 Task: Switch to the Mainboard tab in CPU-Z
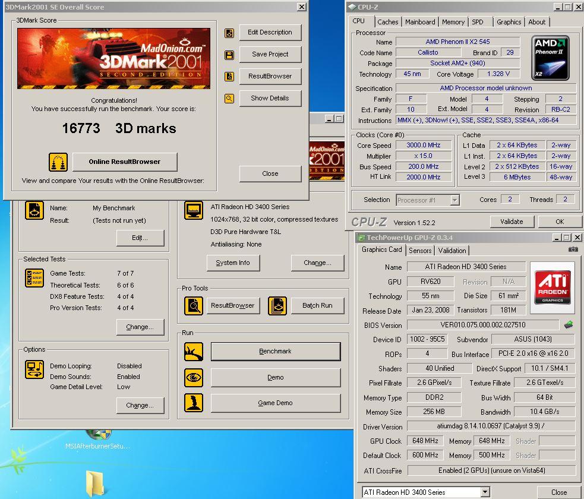[x=420, y=22]
